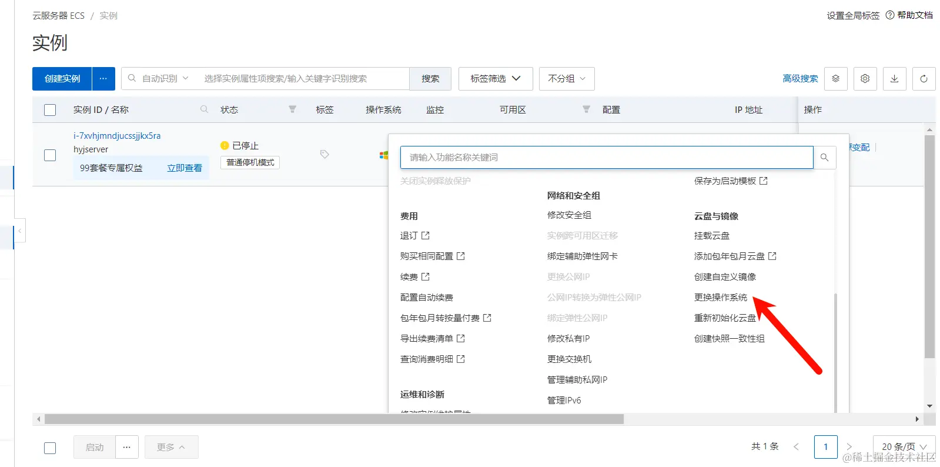Select 创建快照一致性组 menu entry

click(x=730, y=338)
